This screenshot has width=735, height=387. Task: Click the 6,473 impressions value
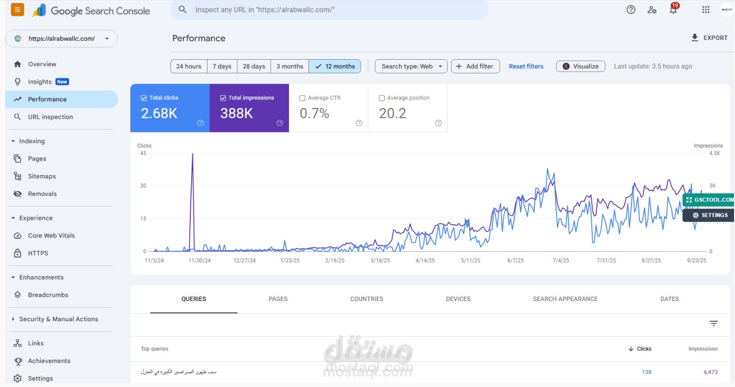tap(711, 372)
